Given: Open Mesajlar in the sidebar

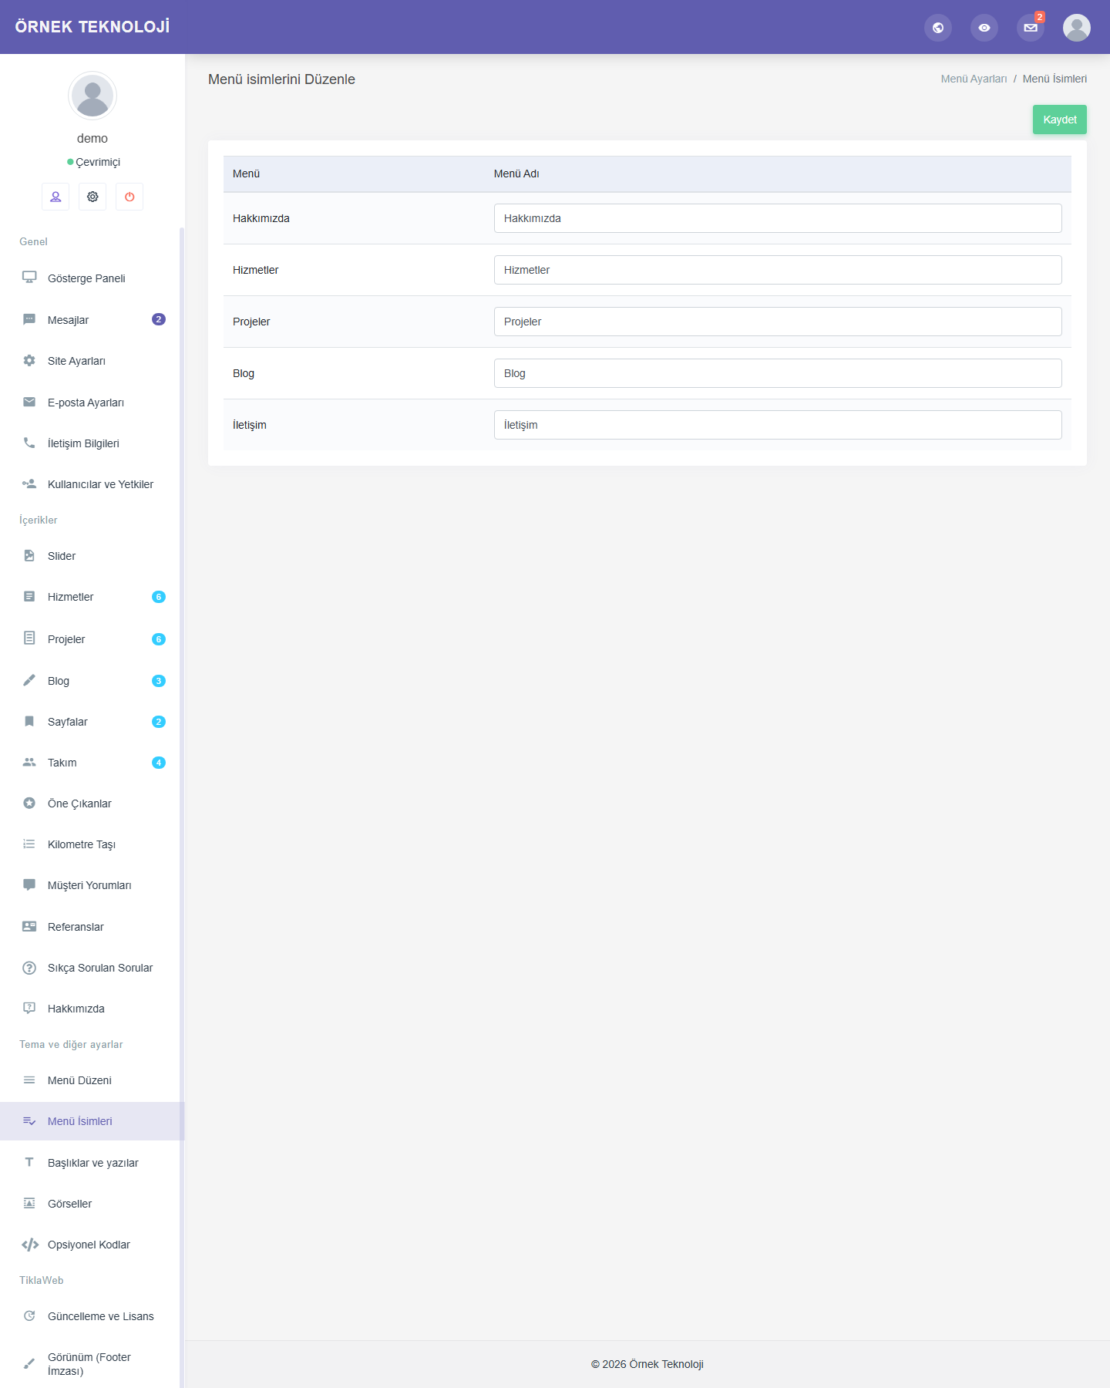Looking at the screenshot, I should pos(92,320).
